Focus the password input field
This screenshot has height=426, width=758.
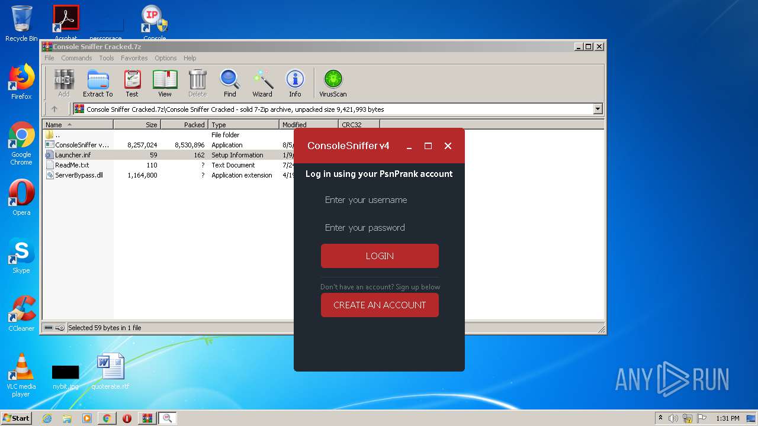380,228
